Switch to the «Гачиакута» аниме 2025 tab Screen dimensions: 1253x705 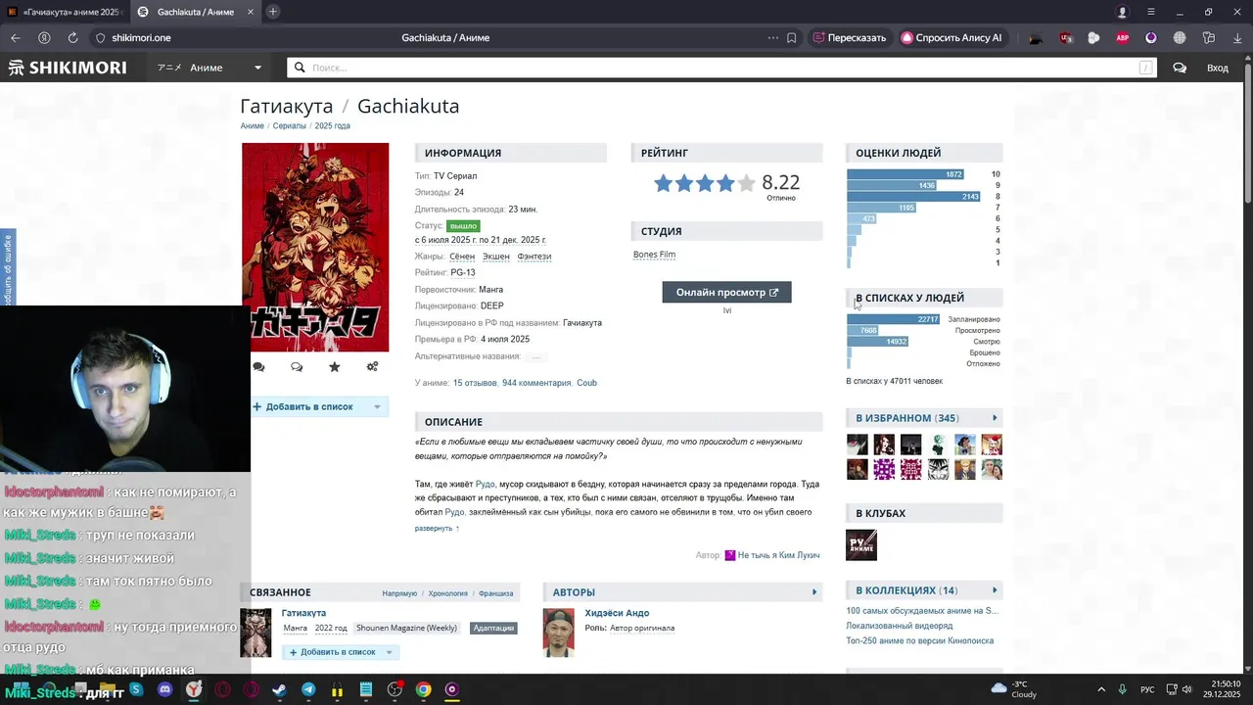[65, 12]
